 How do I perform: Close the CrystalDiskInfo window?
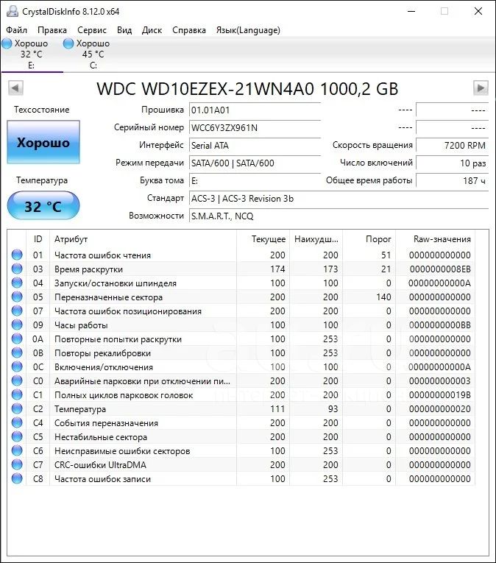point(478,11)
